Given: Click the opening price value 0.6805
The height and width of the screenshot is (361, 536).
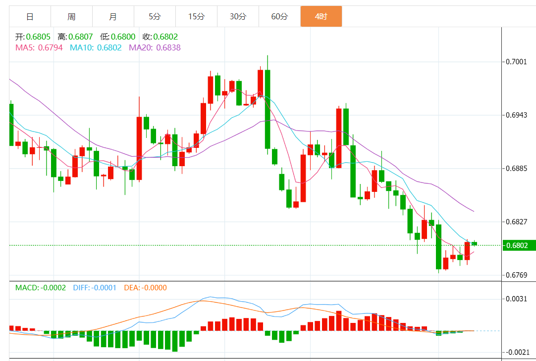Looking at the screenshot, I should point(38,37).
